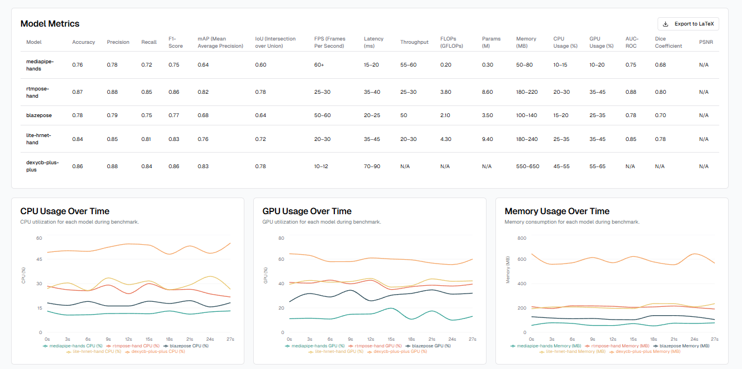
Task: Toggle rtmpose-hand CPU (%) legend entry
Action: pos(128,345)
